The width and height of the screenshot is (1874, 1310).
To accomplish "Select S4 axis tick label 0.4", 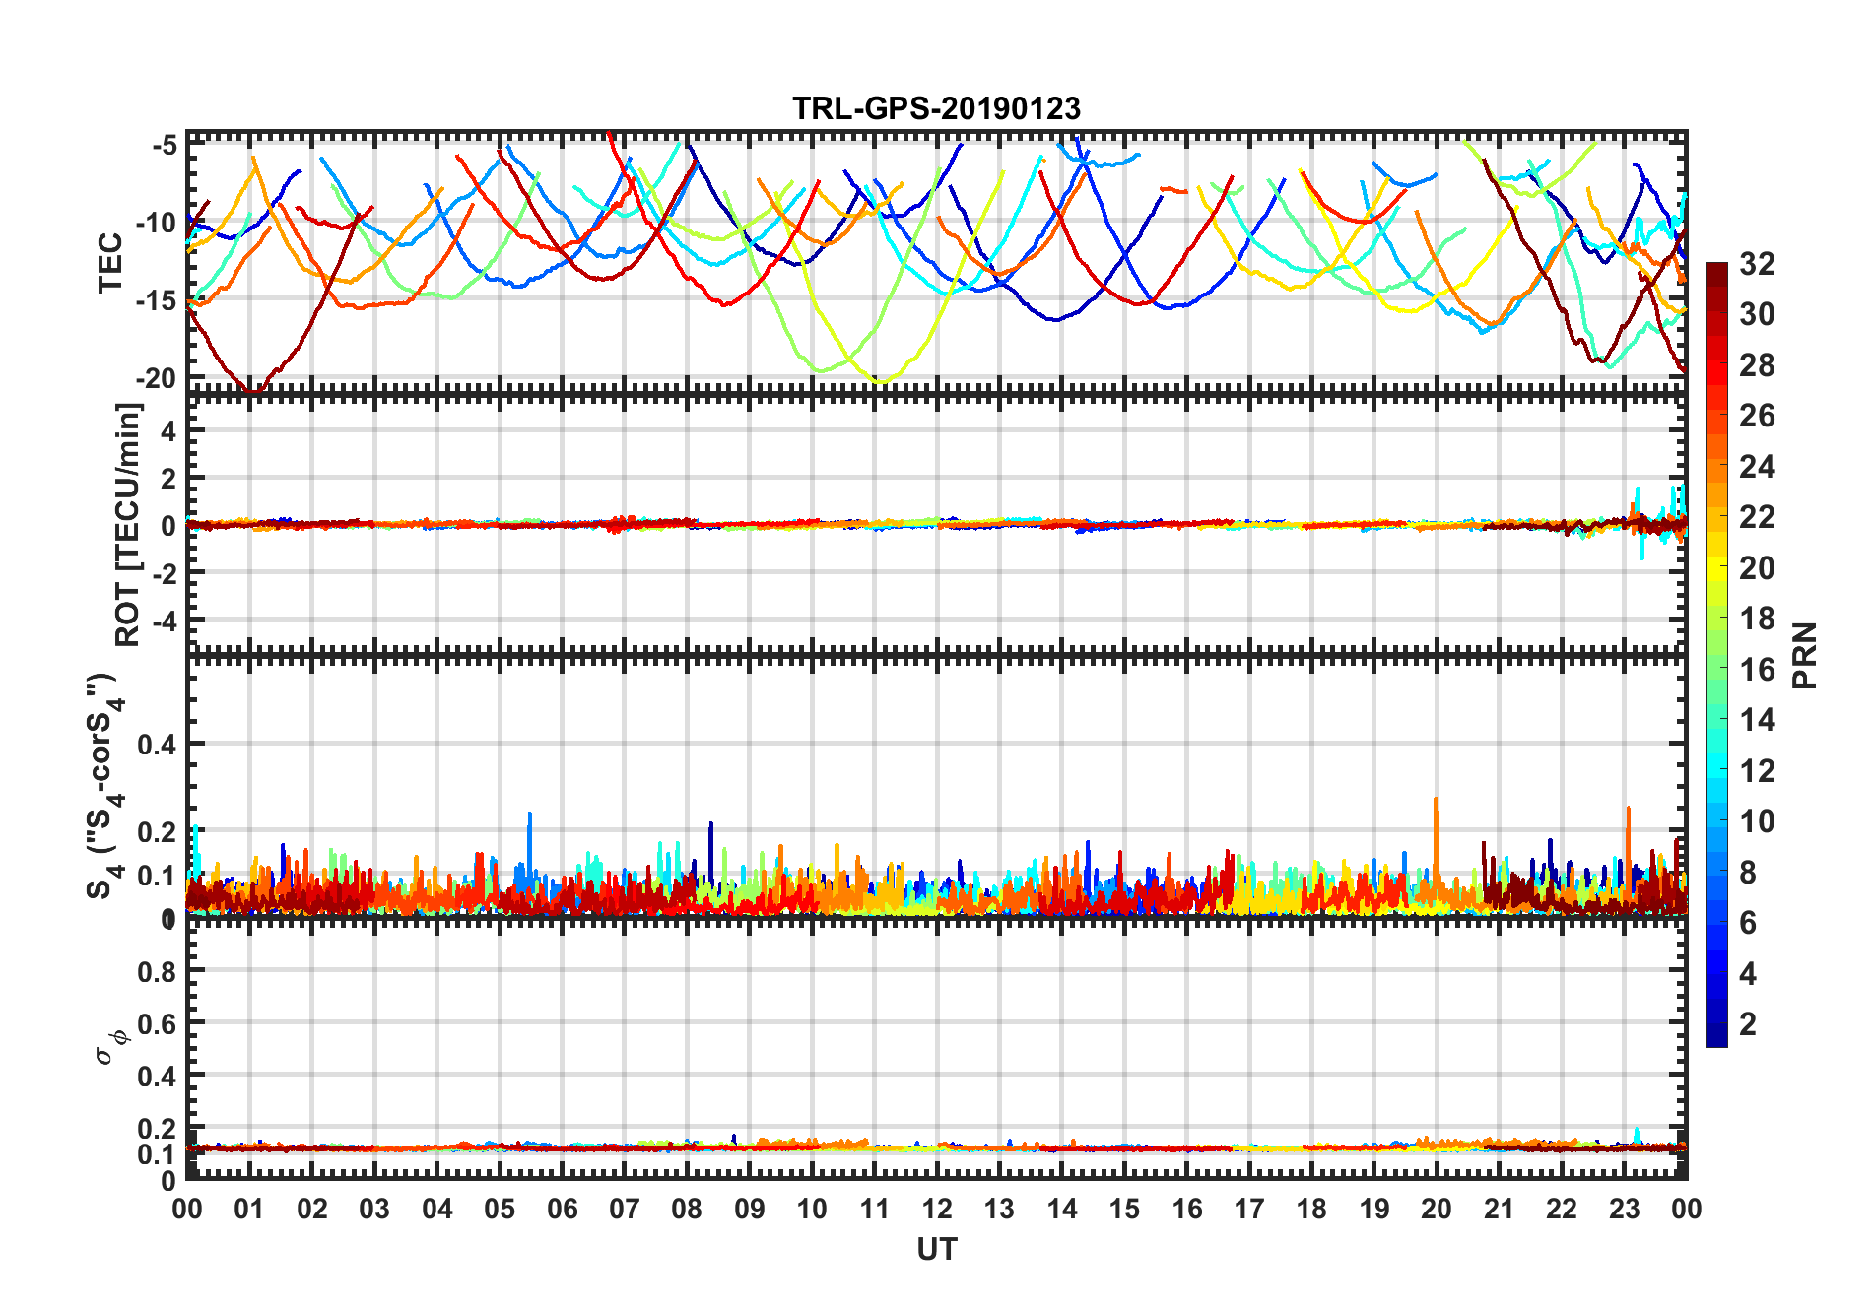I will pos(157,745).
